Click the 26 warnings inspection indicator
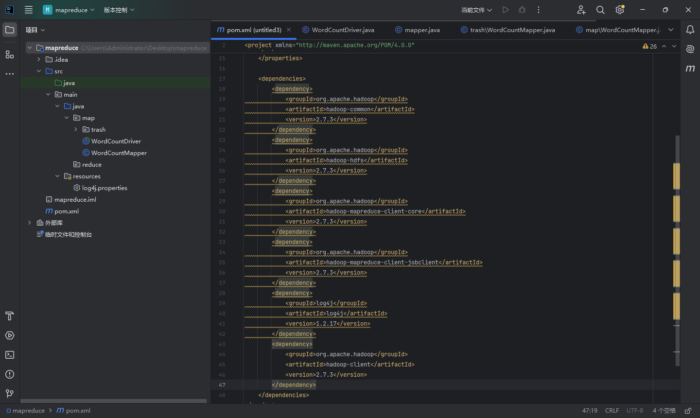The image size is (700, 418). point(649,46)
